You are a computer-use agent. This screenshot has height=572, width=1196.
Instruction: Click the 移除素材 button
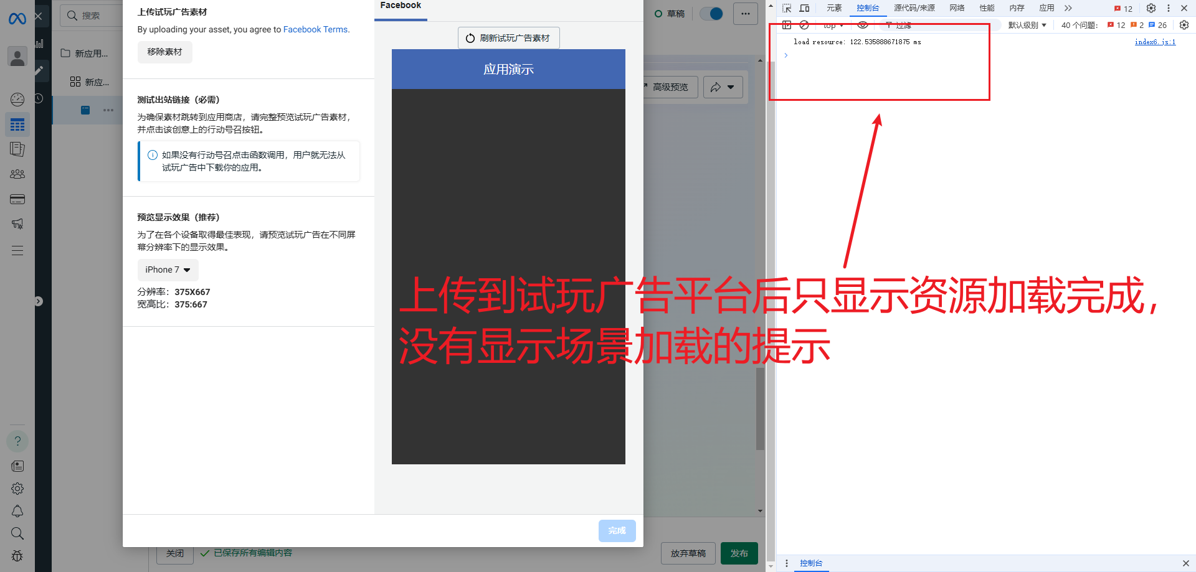(x=165, y=52)
